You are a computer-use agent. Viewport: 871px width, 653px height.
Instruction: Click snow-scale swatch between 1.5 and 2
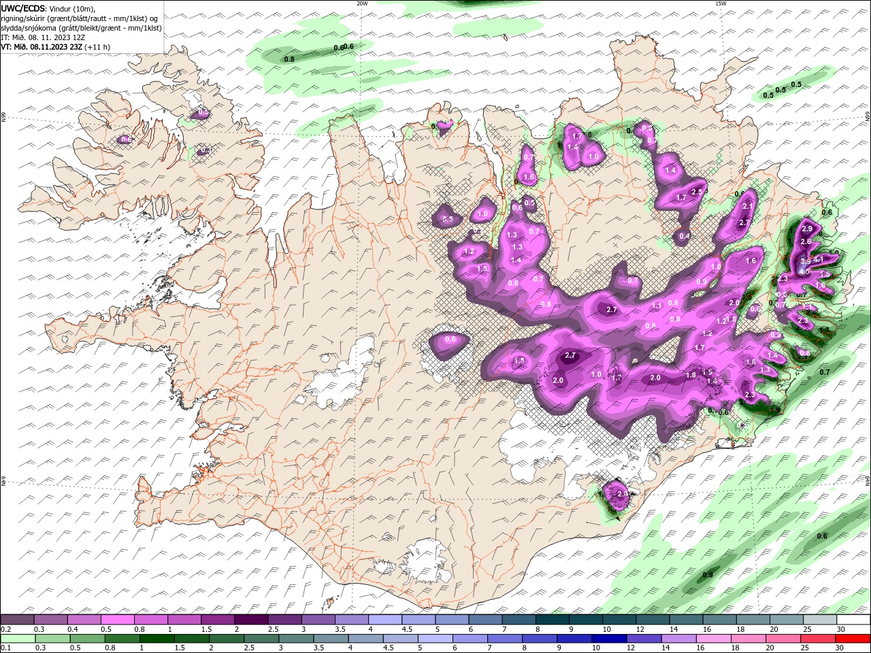tap(218, 620)
